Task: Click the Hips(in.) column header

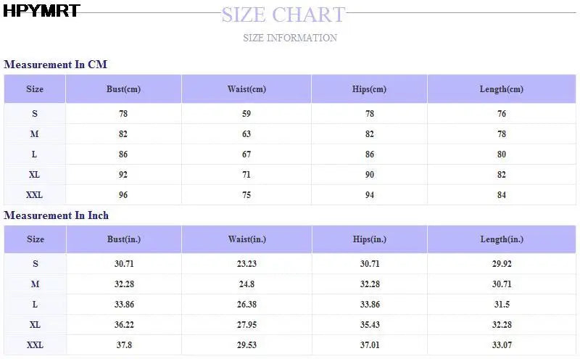Action: click(x=369, y=239)
